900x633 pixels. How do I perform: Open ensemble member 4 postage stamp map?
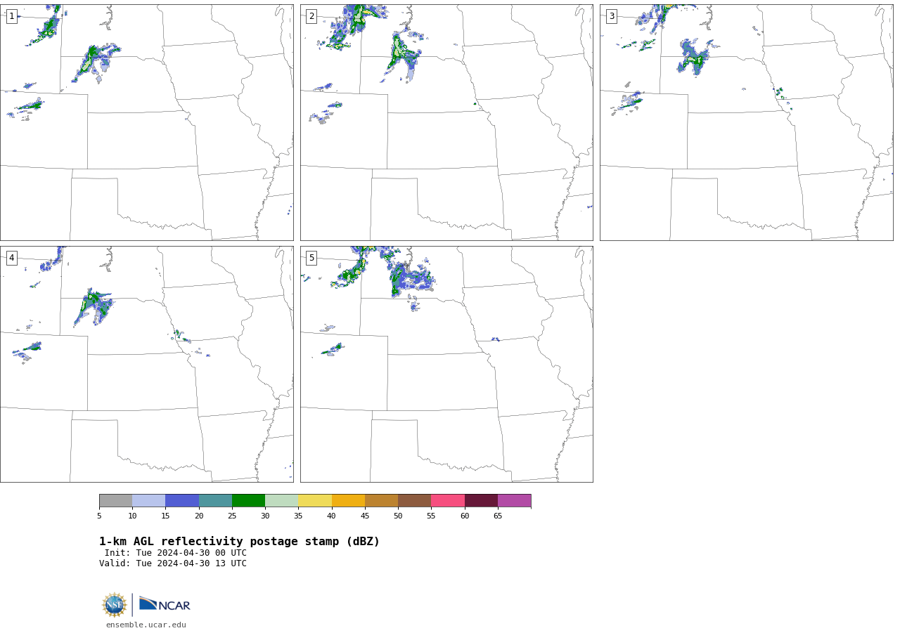click(146, 364)
